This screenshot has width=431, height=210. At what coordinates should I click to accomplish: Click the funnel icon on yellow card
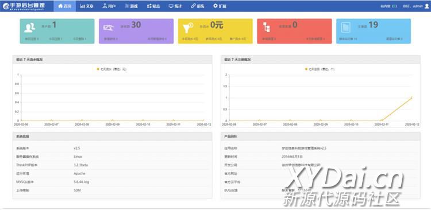point(188,28)
